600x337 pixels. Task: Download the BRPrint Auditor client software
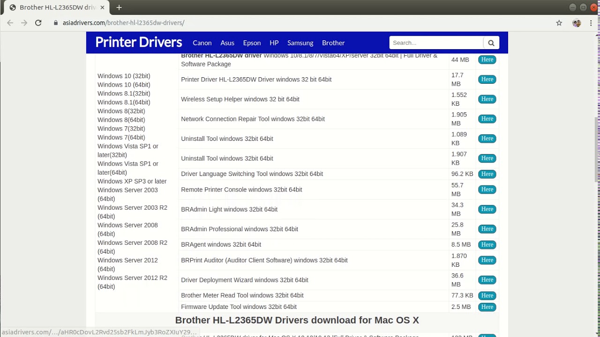coord(487,260)
